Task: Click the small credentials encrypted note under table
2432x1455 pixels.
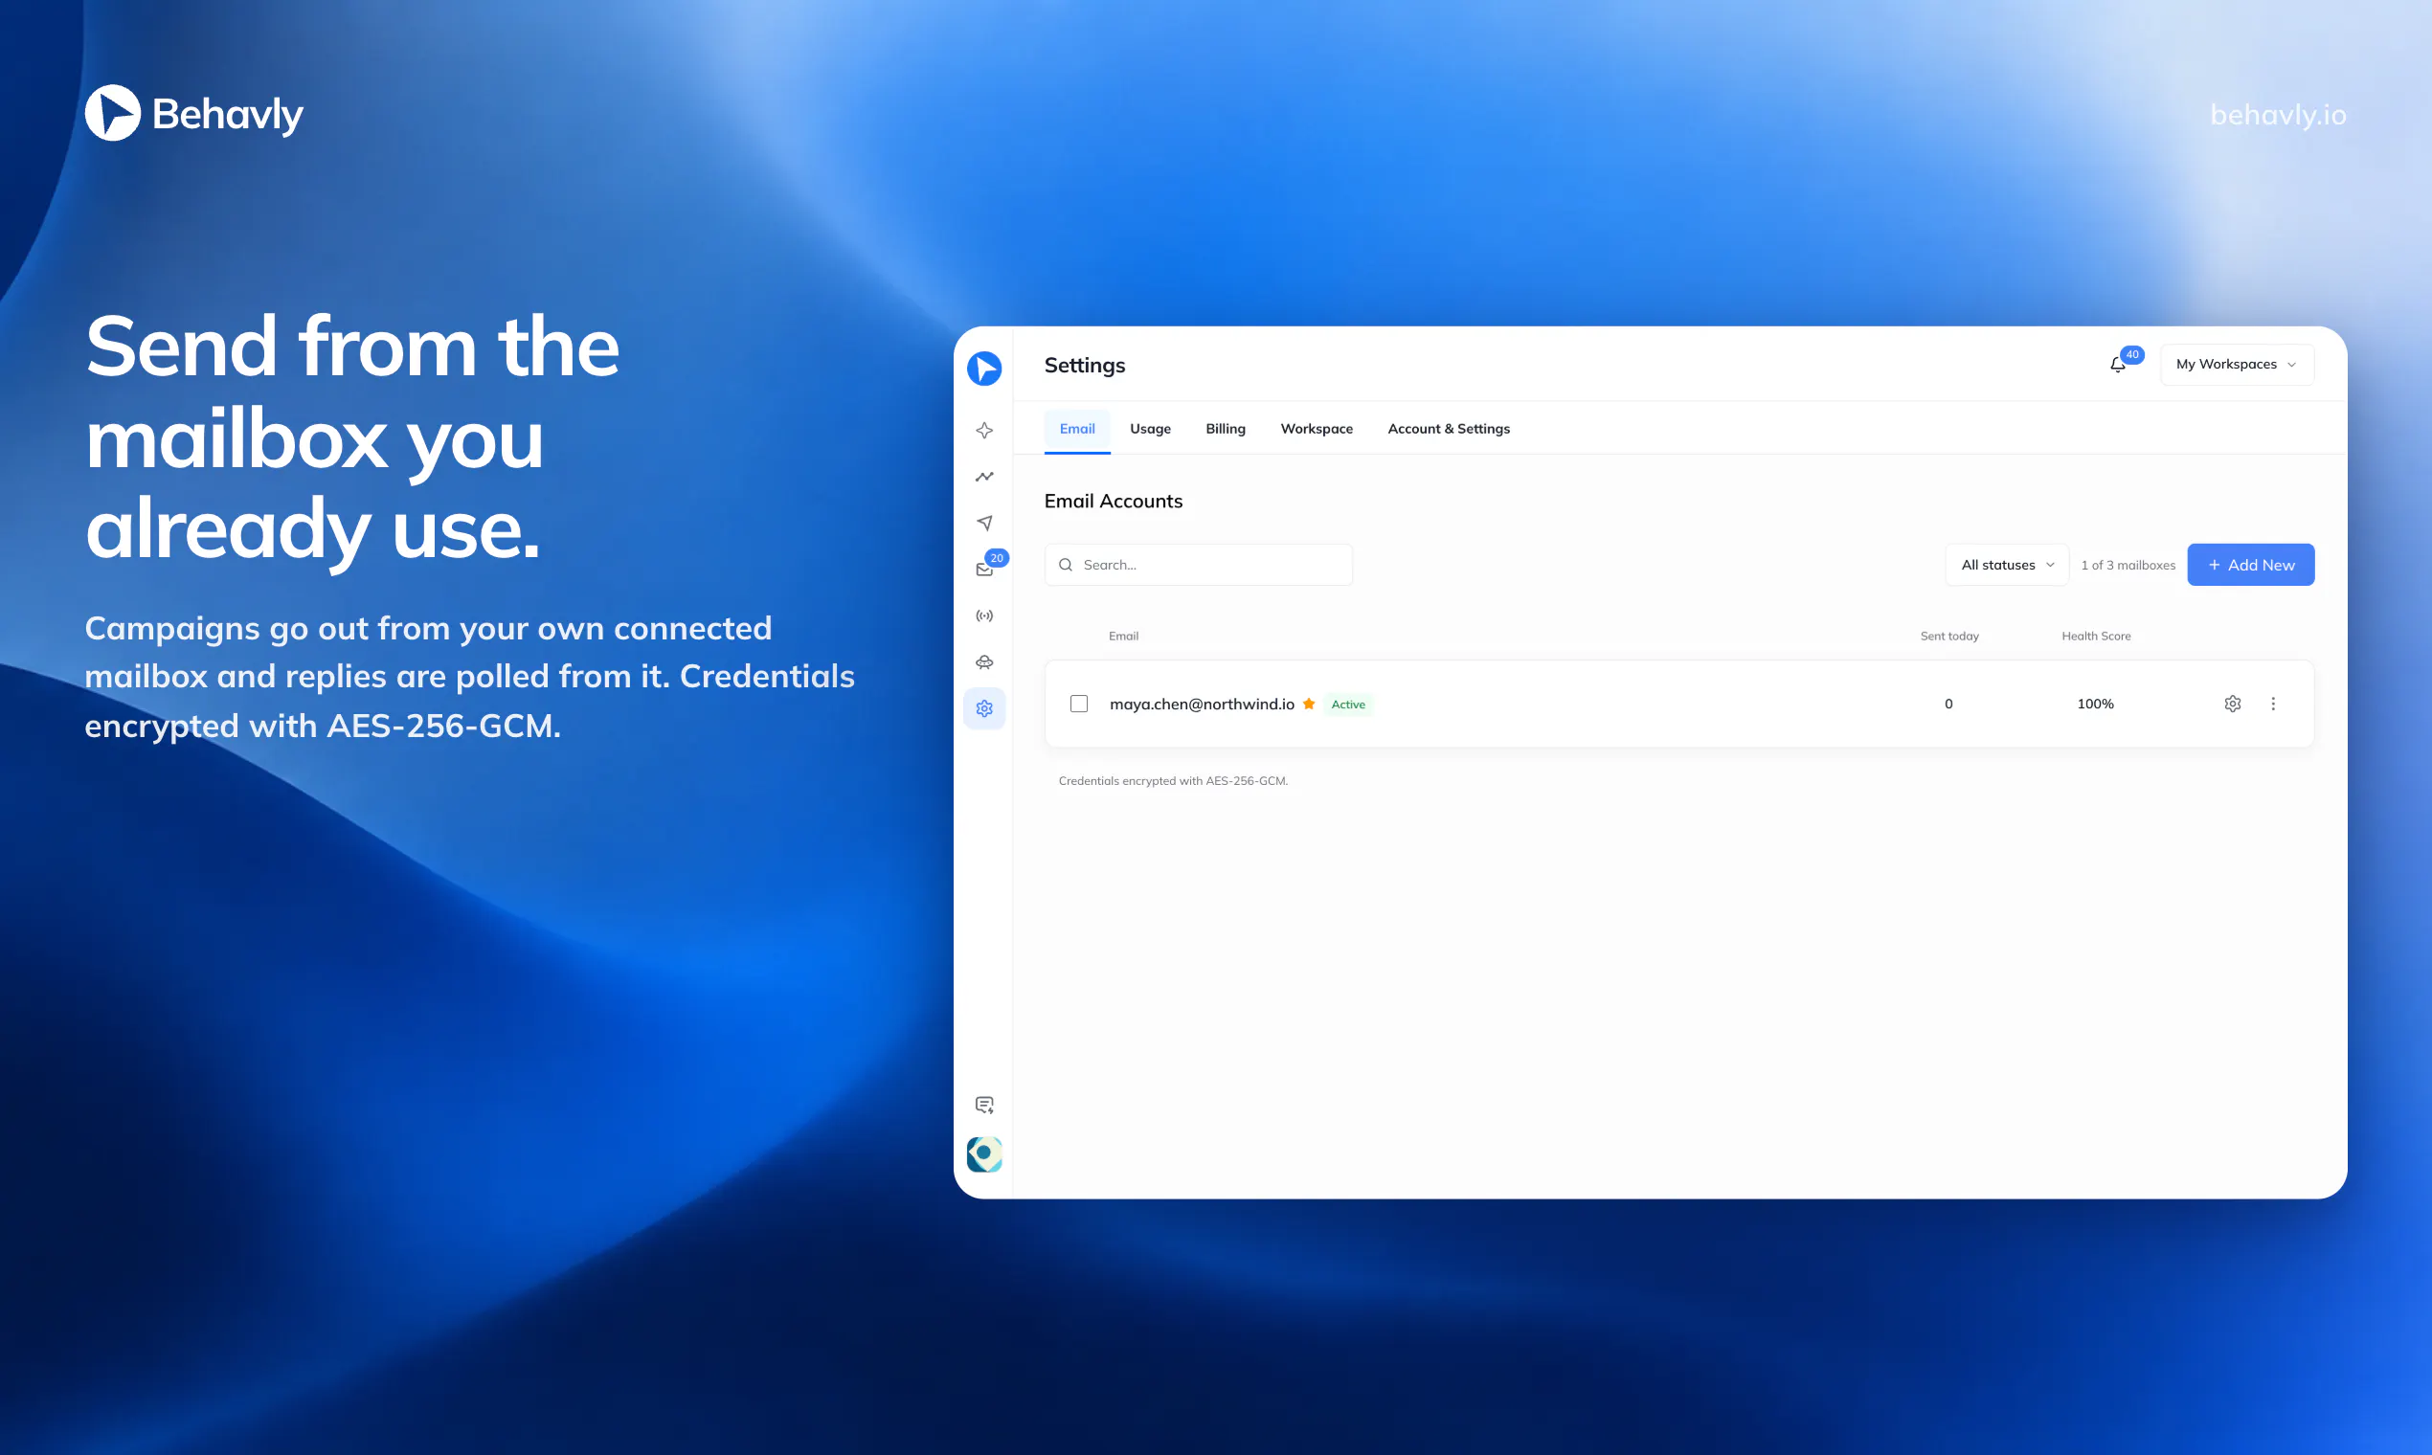Action: click(1172, 781)
